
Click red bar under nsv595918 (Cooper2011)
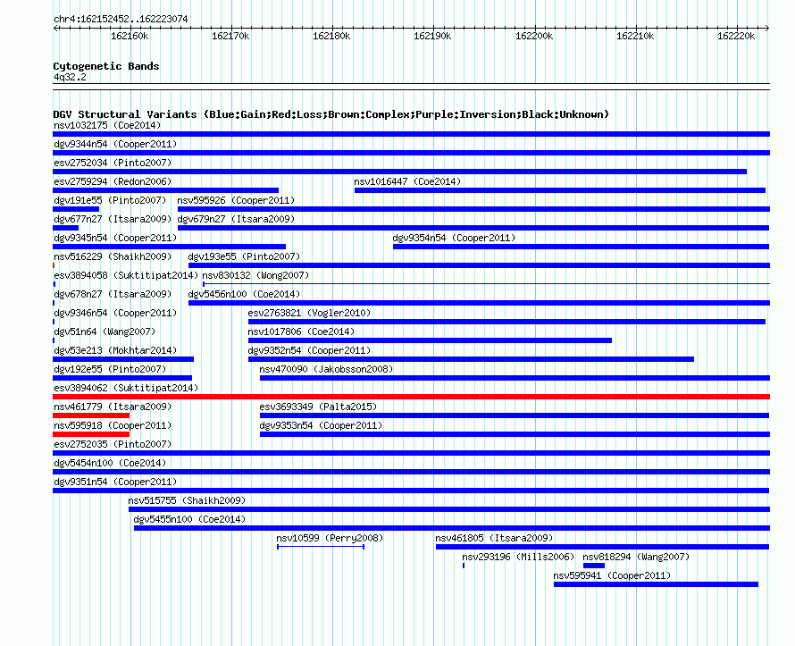pos(91,434)
